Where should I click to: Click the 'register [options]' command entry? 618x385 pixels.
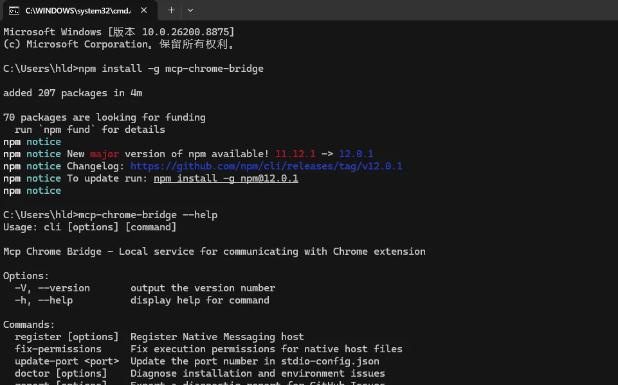click(x=67, y=337)
